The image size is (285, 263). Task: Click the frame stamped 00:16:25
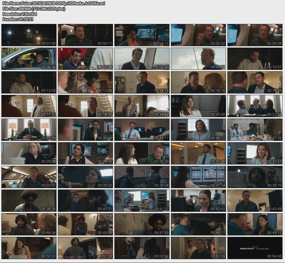[255, 82]
